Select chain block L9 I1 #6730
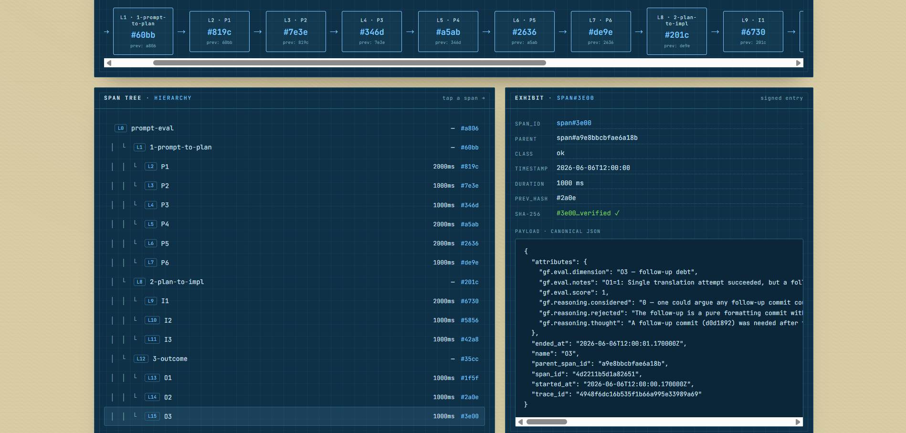 tap(753, 32)
